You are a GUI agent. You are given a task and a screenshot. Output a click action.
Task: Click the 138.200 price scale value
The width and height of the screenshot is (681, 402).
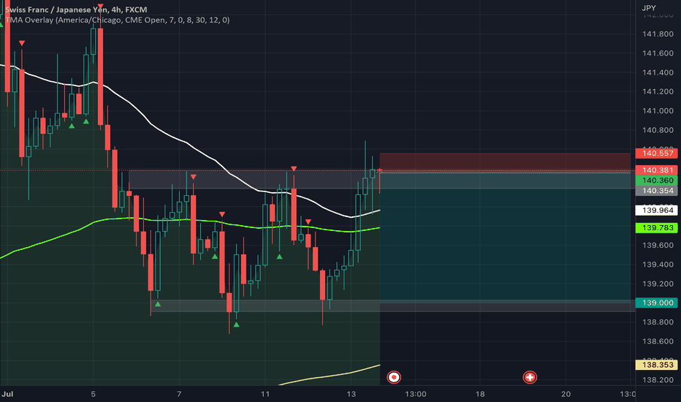(x=658, y=380)
